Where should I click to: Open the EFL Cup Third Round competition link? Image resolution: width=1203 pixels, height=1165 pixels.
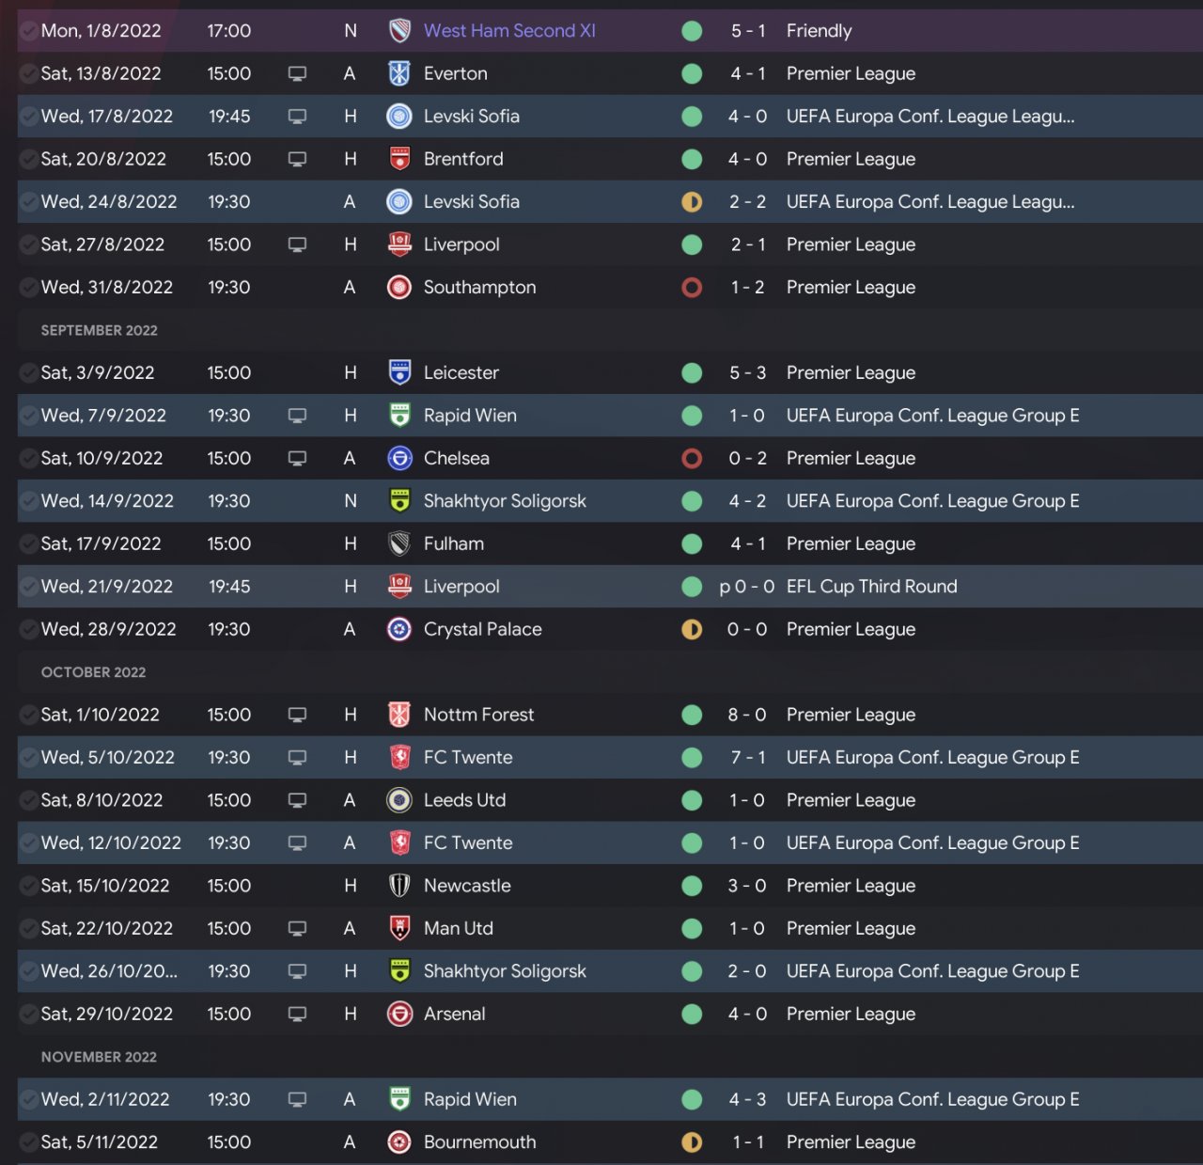point(871,587)
